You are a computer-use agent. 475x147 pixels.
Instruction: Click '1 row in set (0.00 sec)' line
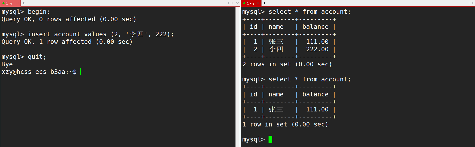tap(285, 124)
